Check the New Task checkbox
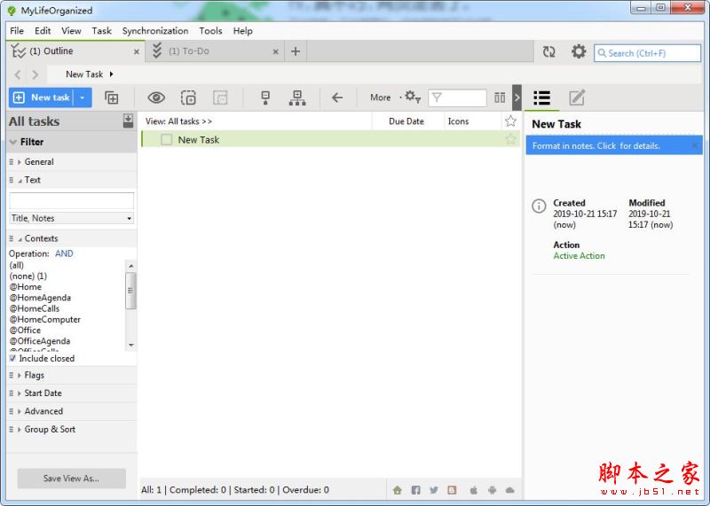The image size is (710, 506). click(x=166, y=140)
